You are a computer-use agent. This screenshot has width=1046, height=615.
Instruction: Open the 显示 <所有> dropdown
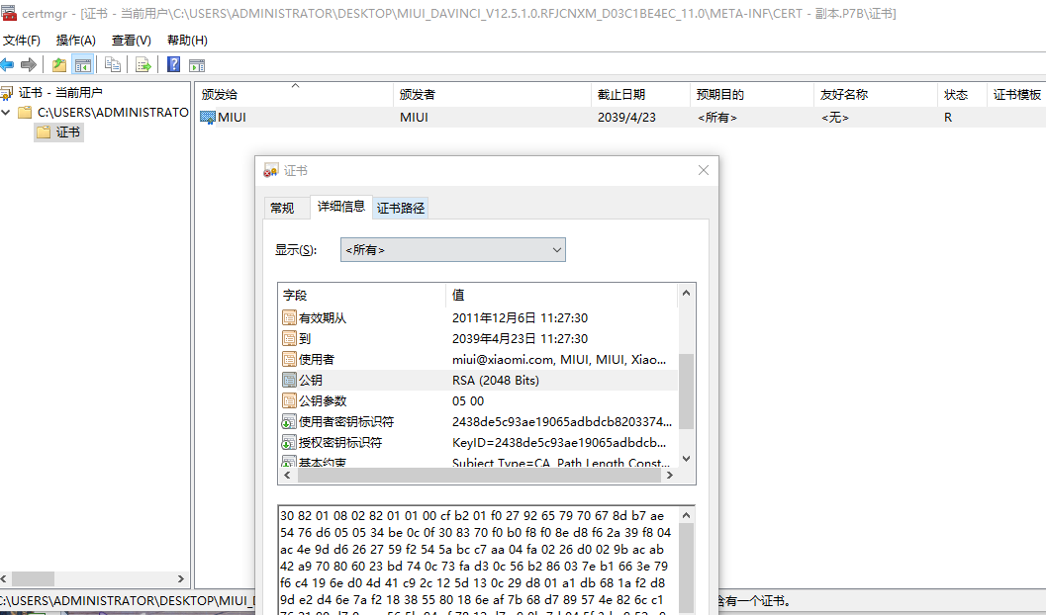click(453, 250)
